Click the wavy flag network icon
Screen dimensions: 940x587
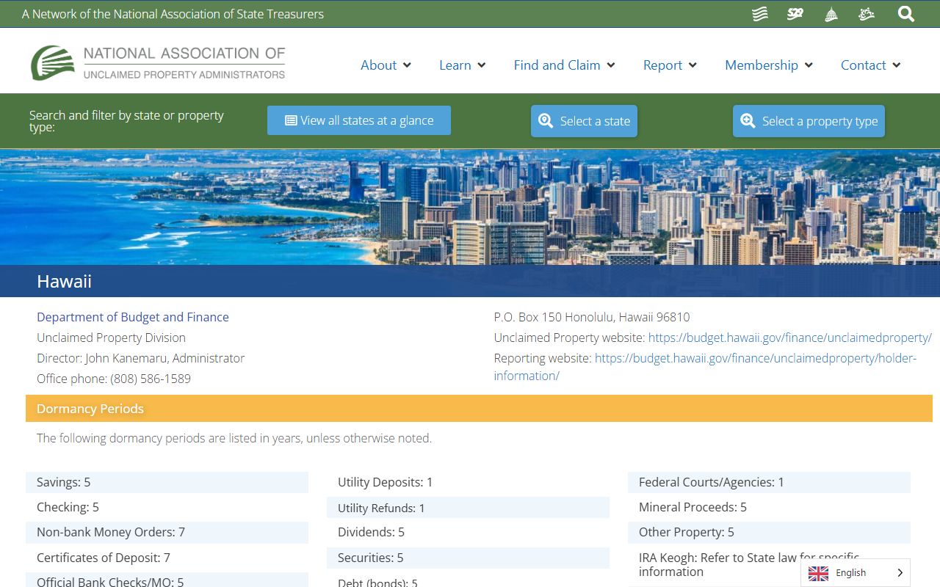(760, 14)
